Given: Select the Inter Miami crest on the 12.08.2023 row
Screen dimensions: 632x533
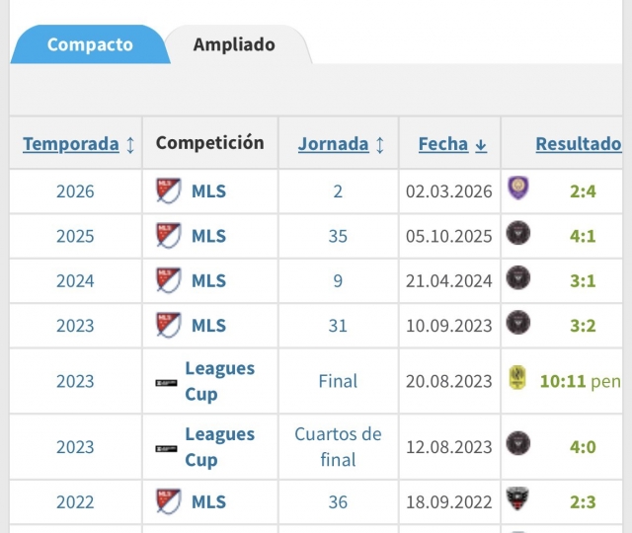Looking at the screenshot, I should (x=517, y=443).
